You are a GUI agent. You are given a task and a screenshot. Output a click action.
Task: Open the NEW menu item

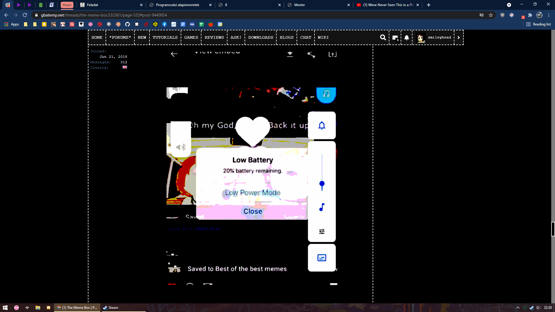142,37
